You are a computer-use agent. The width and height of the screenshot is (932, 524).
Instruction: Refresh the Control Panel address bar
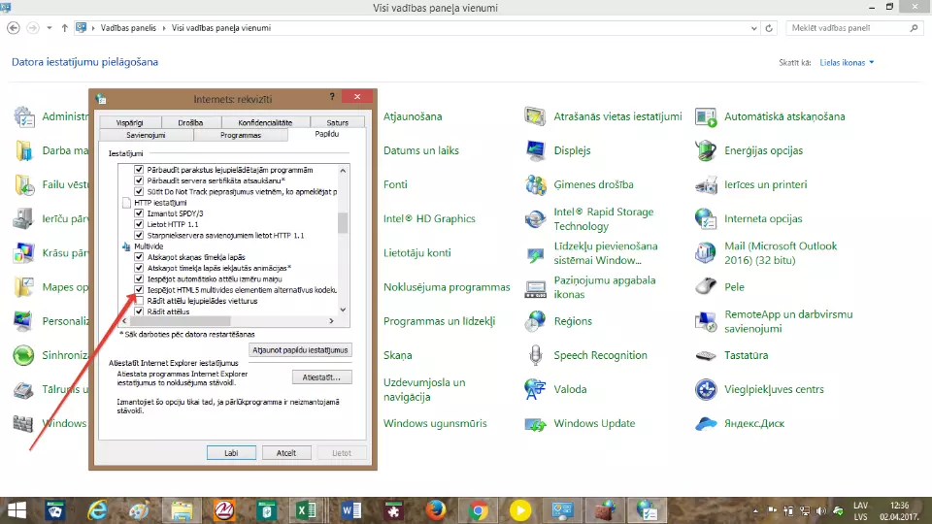point(769,28)
